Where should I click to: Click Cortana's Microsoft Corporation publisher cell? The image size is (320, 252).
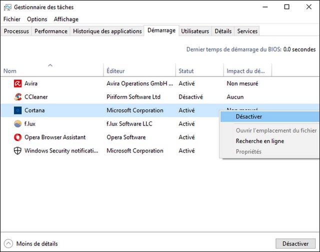tap(135, 110)
